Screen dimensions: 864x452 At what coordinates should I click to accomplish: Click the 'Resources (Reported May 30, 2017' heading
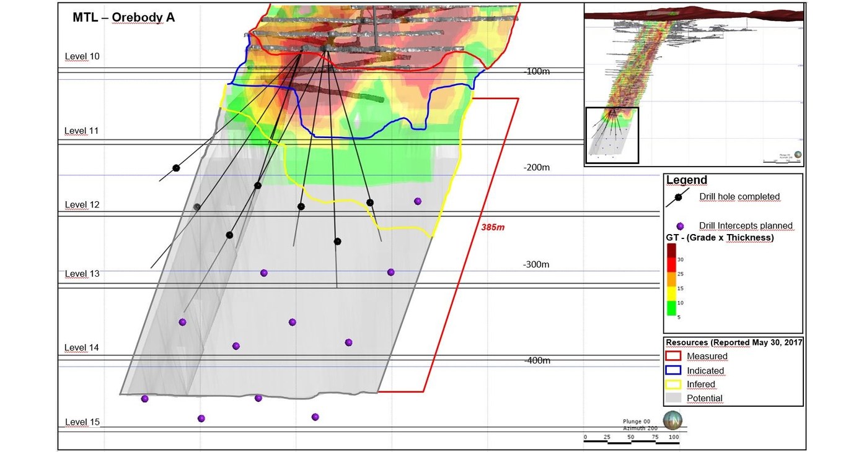734,342
